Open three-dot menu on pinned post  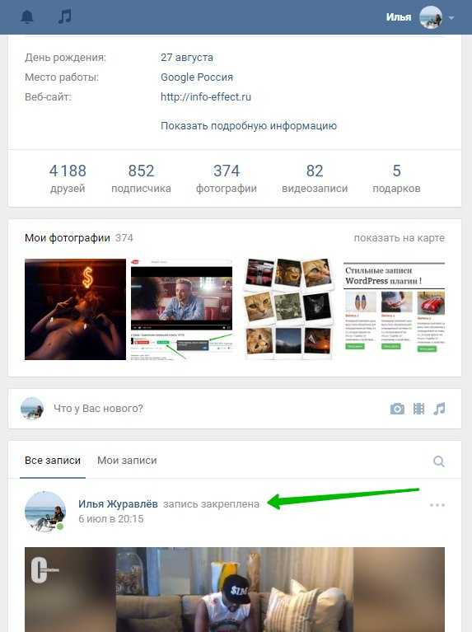point(437,504)
